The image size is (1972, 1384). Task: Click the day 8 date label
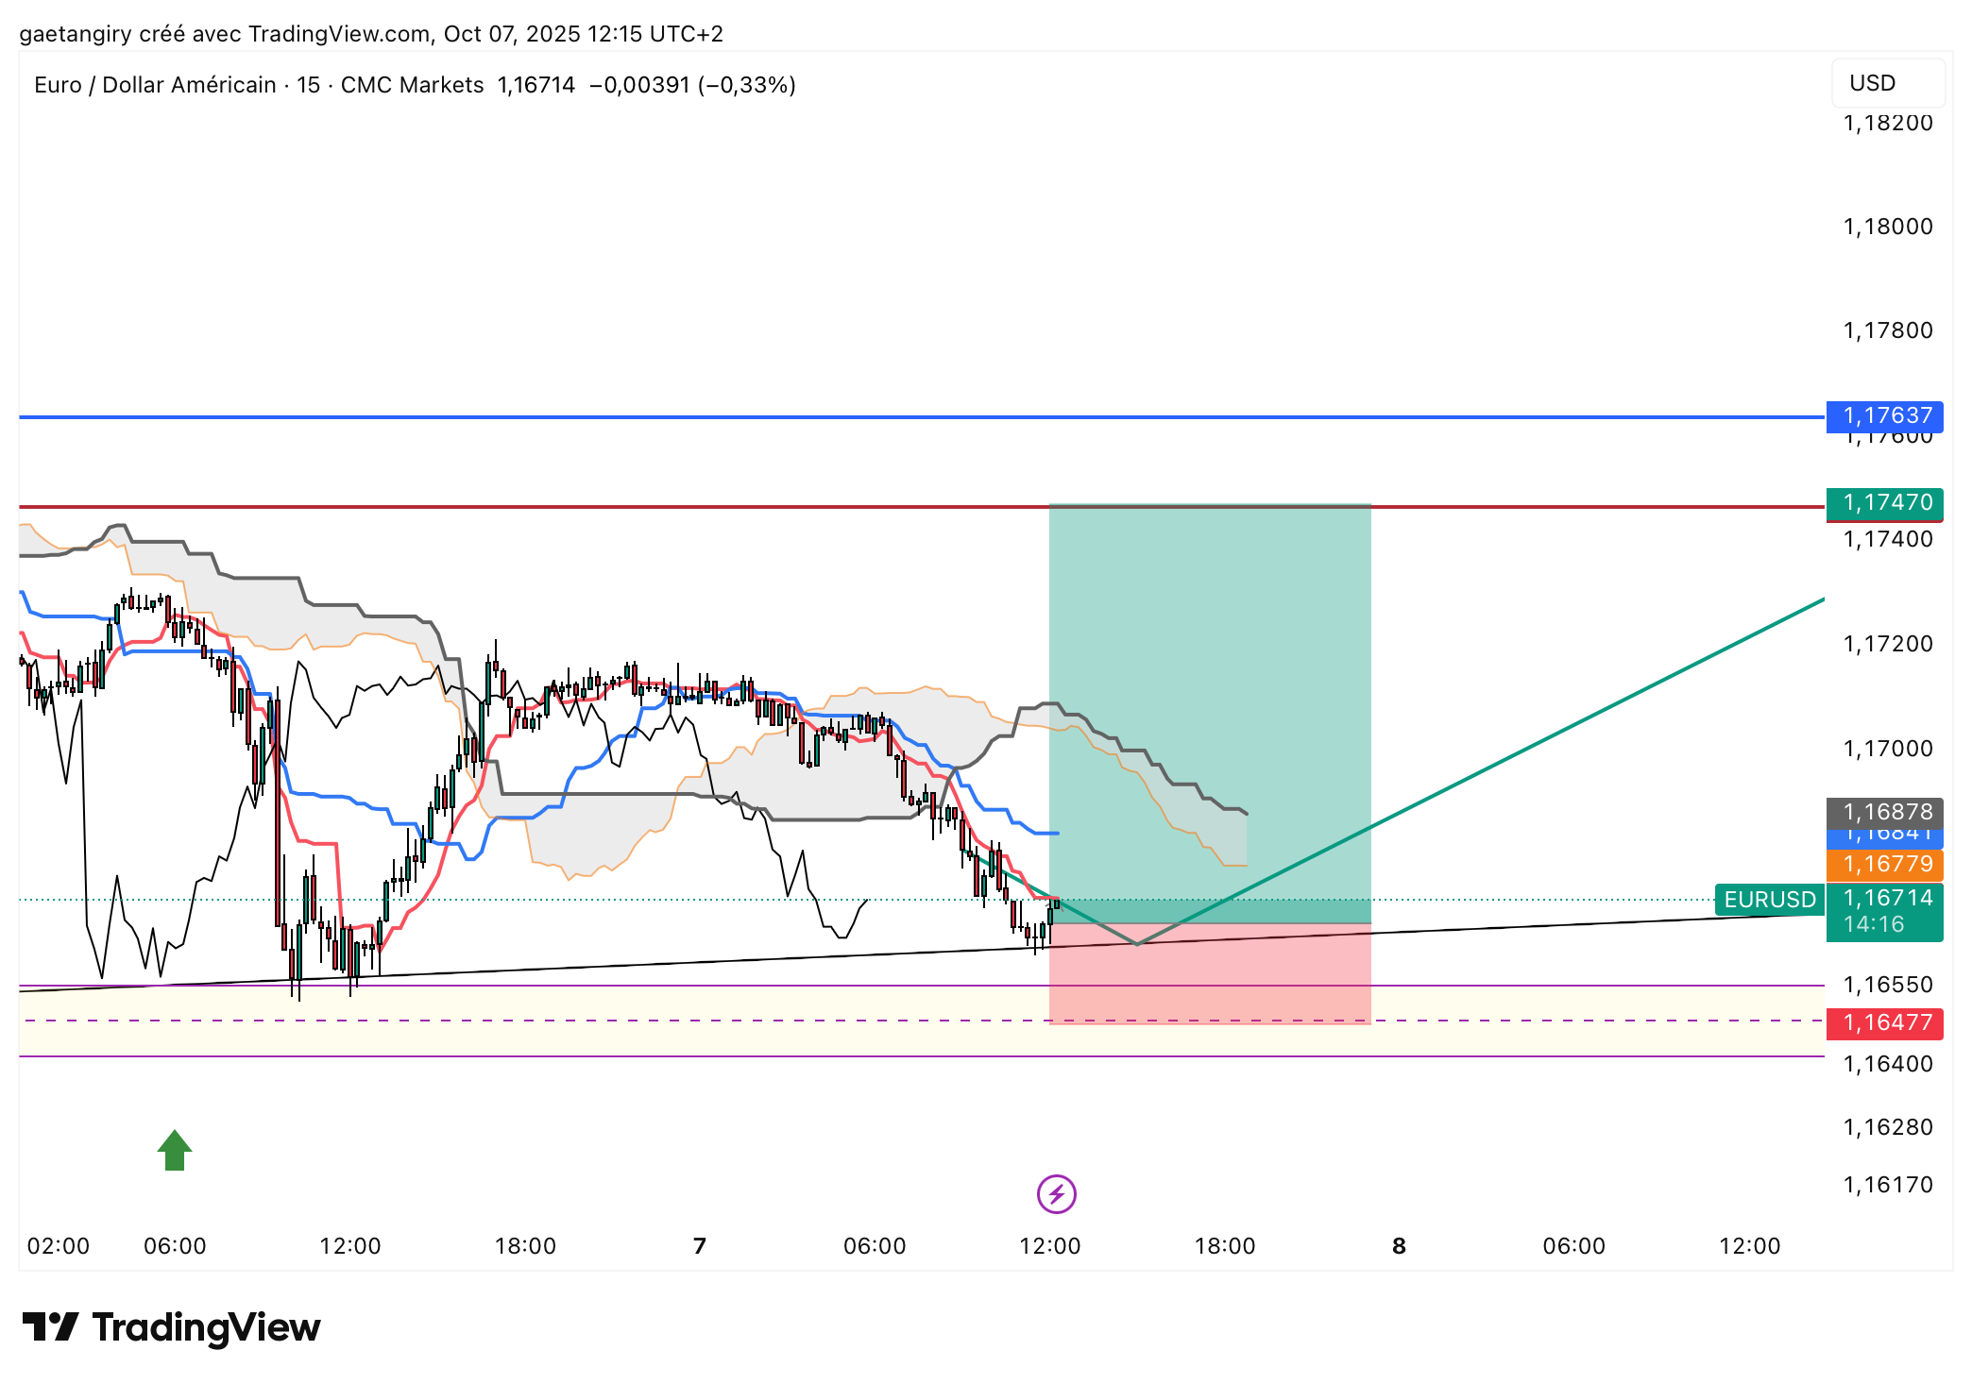click(x=1399, y=1246)
